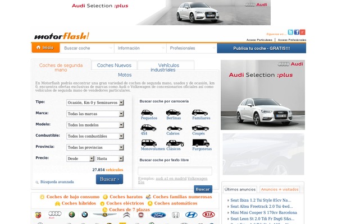
Task: Select the Berlinas body type icon
Action: pyautogui.click(x=173, y=113)
